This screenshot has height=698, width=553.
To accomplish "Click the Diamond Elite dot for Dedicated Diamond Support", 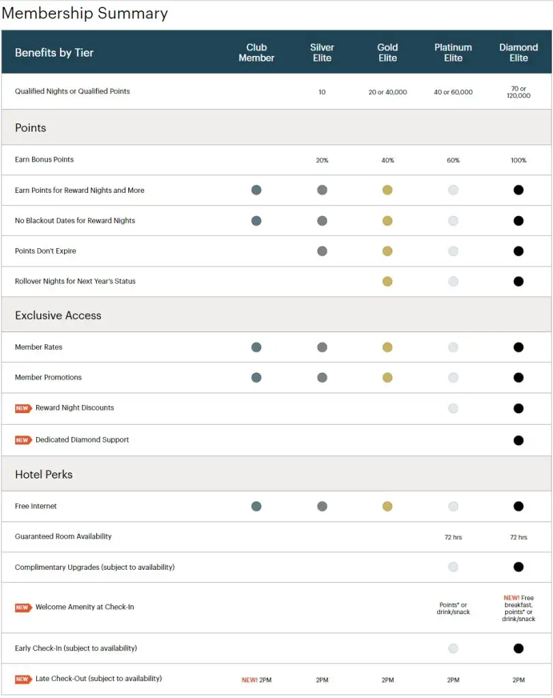I will 518,440.
